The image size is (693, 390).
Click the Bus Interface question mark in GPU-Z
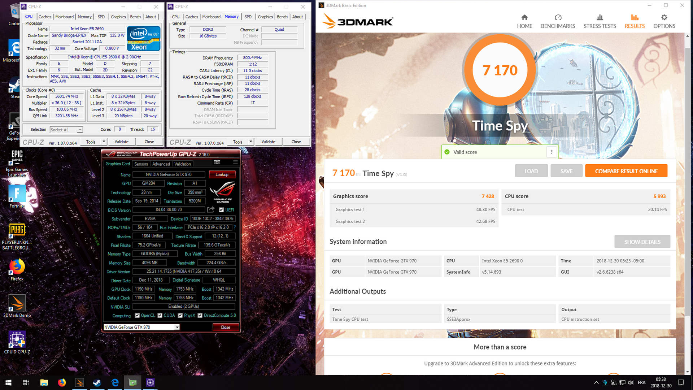pos(234,227)
